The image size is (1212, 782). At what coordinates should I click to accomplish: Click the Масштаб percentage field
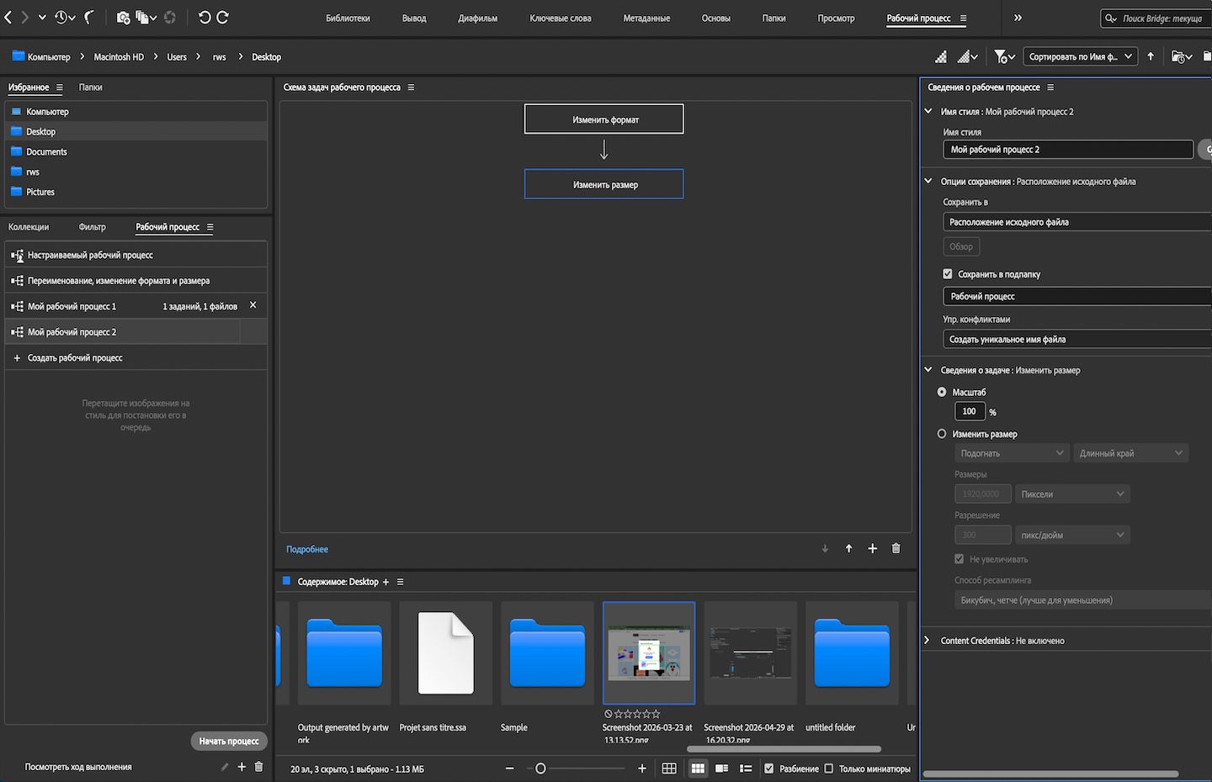click(970, 411)
